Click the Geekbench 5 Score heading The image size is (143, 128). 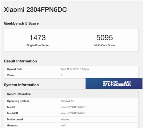(x=21, y=23)
